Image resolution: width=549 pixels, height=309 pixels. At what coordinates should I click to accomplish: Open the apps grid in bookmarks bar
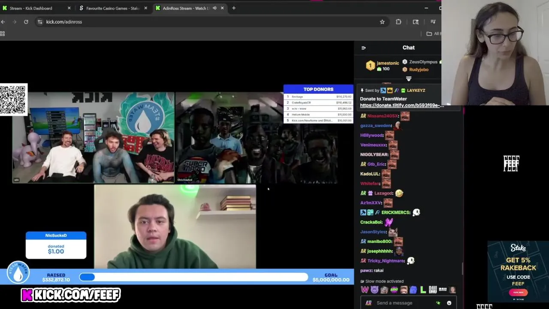tap(2, 34)
